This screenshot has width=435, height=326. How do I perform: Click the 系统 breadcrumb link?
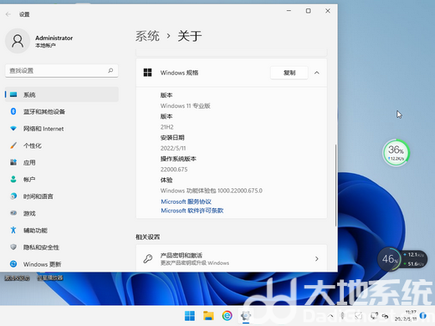tap(147, 36)
